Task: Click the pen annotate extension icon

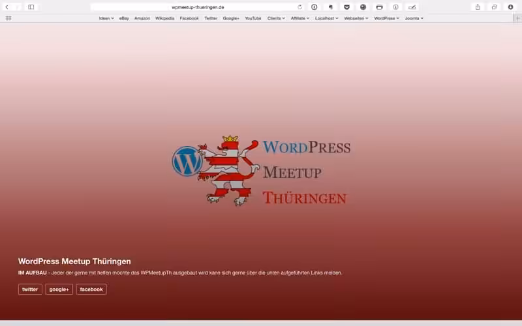Action: click(412, 7)
